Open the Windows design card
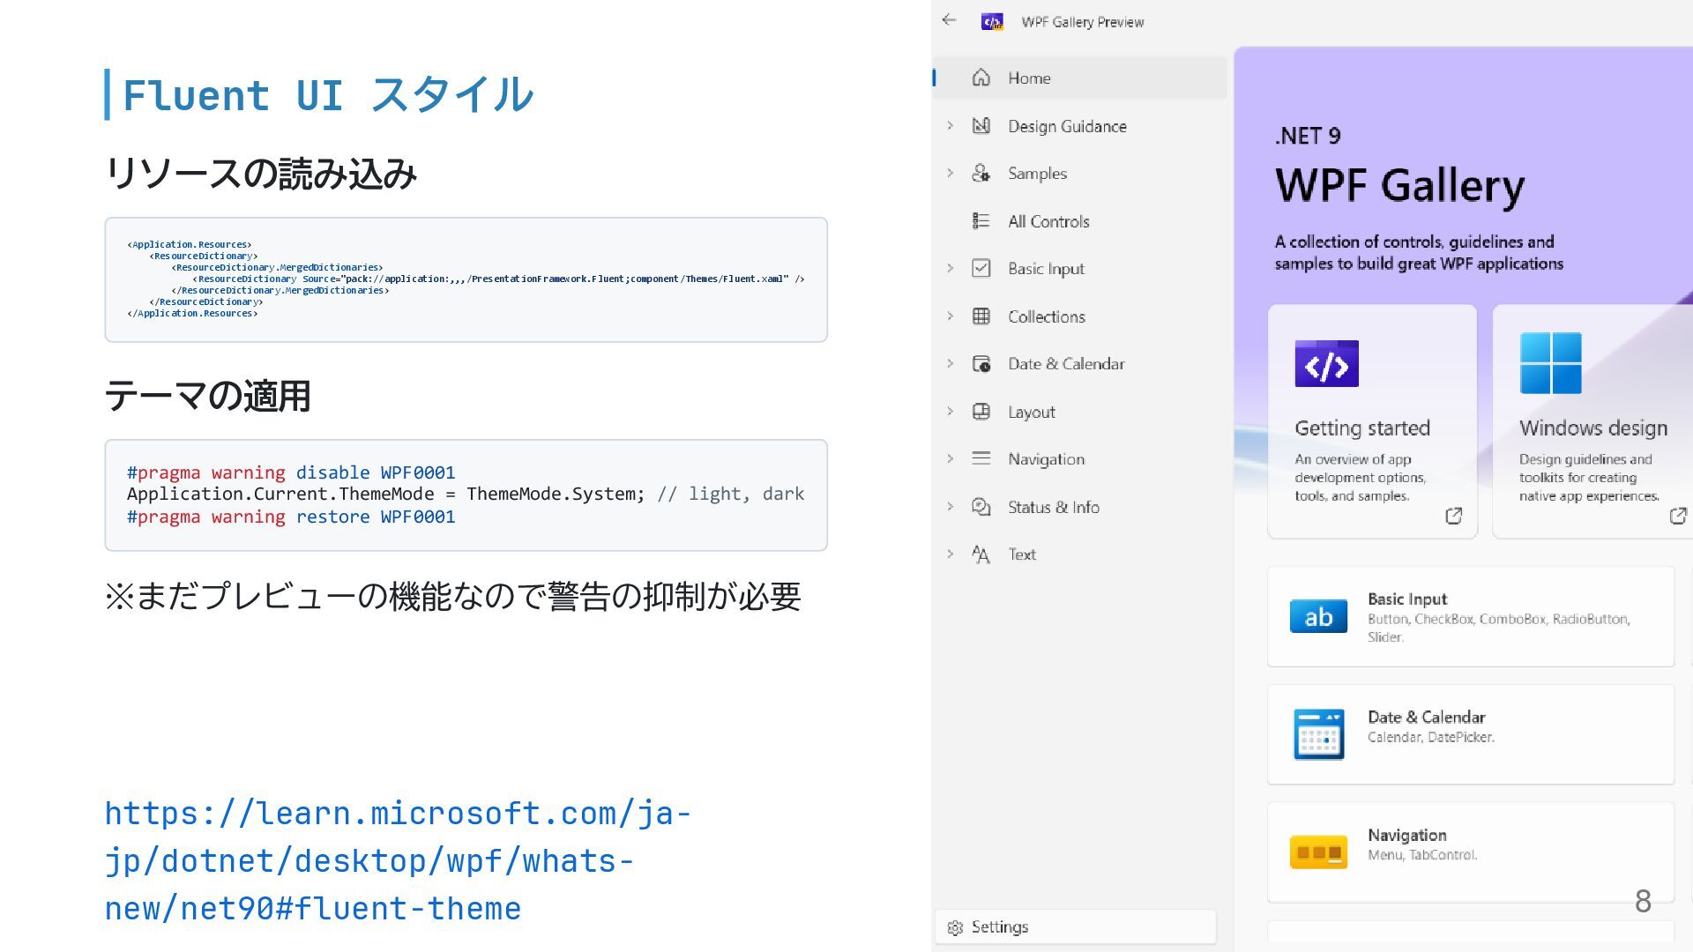1693x952 pixels. 1592,421
